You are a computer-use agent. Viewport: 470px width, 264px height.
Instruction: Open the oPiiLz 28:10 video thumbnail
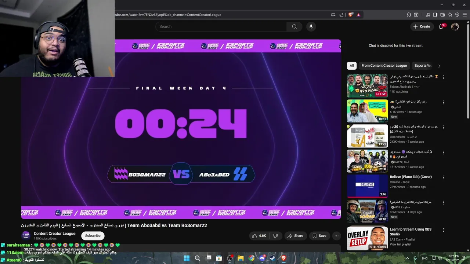(367, 211)
